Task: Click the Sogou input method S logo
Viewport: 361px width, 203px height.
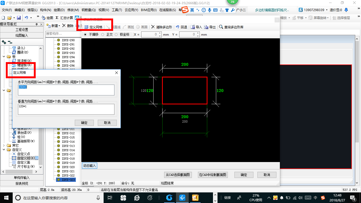Action: pyautogui.click(x=185, y=10)
